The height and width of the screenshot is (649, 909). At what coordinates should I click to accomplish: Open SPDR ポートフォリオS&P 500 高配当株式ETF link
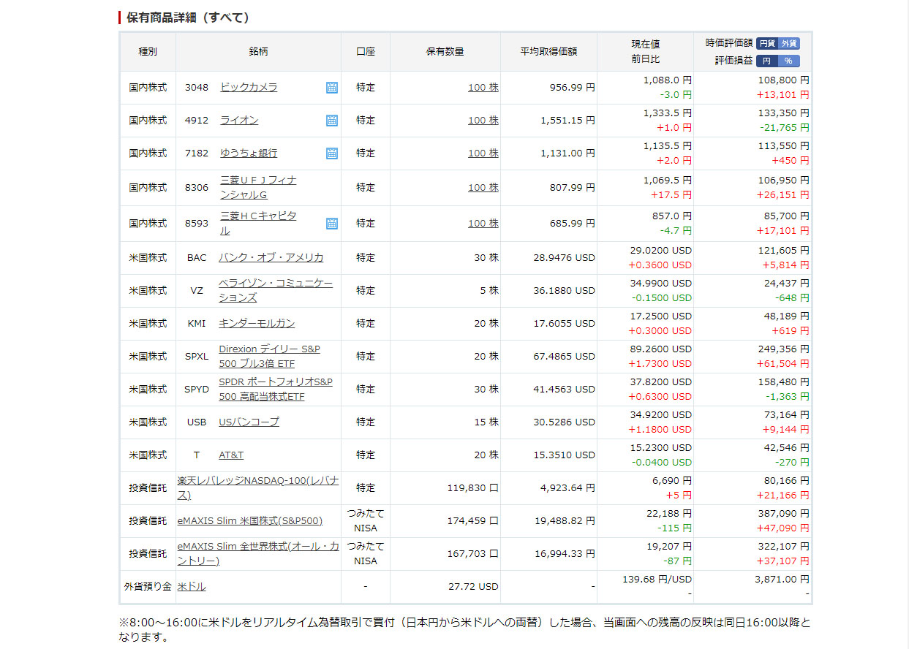[275, 389]
